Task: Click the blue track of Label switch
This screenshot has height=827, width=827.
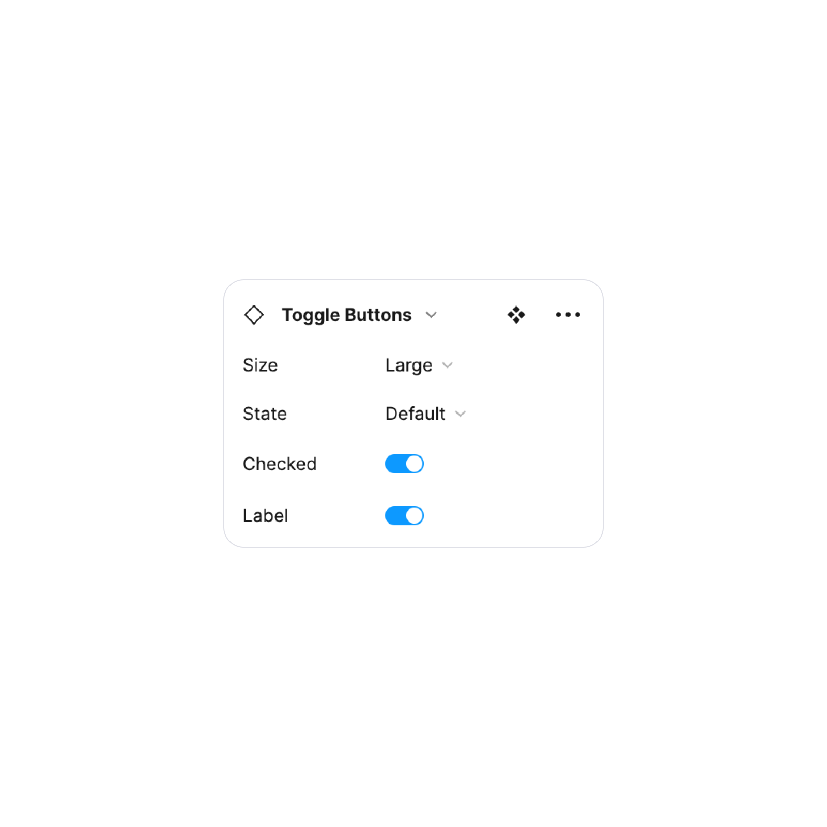Action: [395, 515]
